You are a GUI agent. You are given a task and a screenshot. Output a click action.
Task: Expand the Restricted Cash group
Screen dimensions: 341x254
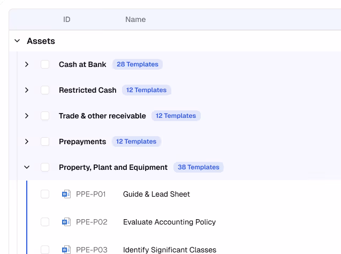[x=27, y=90]
